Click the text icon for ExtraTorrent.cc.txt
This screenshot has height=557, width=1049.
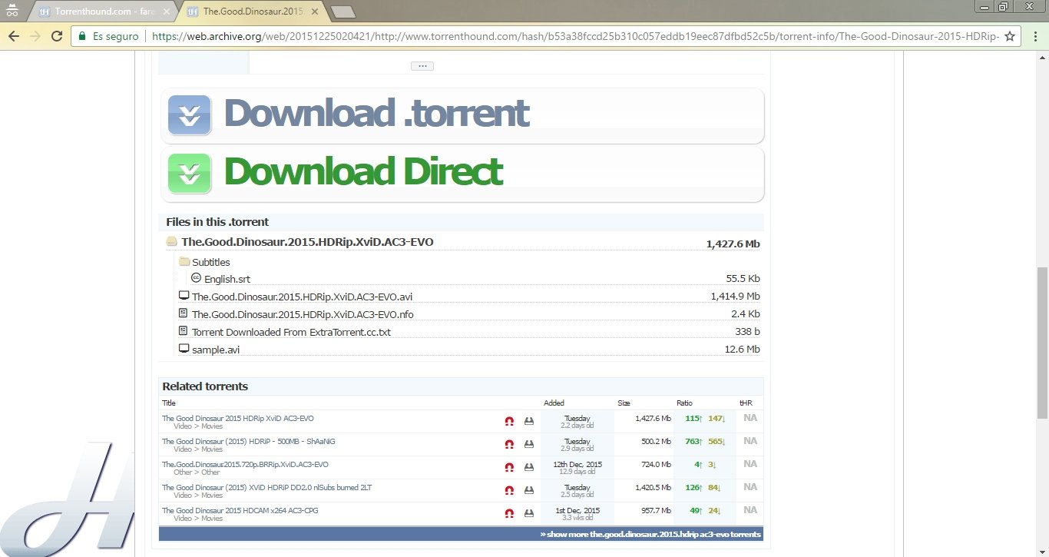click(x=184, y=331)
